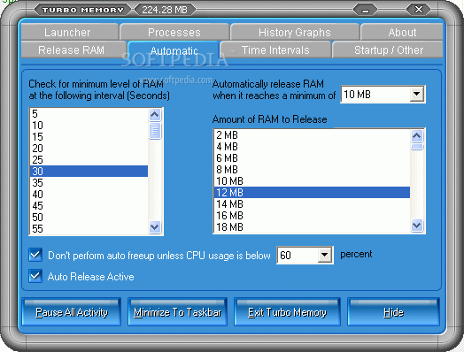Choose 8 MB to release
The image size is (464, 352).
(312, 170)
